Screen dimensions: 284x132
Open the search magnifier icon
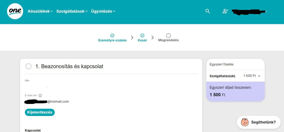[x=208, y=11]
